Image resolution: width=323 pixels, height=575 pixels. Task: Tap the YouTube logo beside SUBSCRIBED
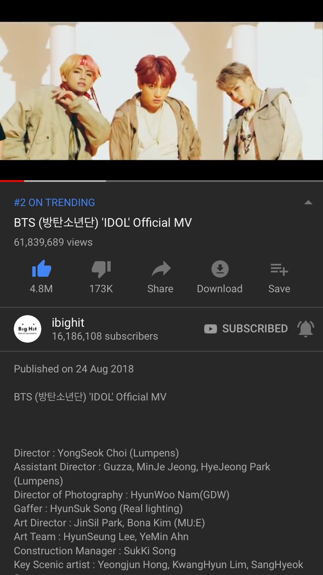[x=211, y=329]
